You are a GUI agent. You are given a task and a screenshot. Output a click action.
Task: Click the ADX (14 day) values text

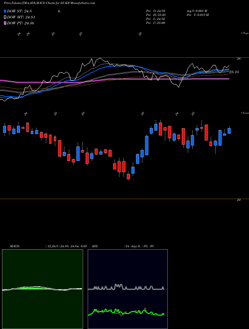tap(139, 246)
